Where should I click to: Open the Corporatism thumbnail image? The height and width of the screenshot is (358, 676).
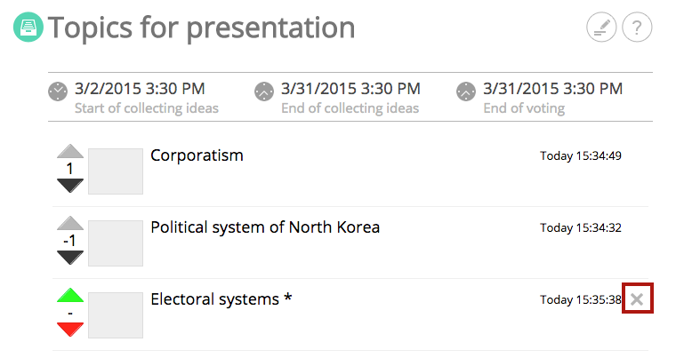[116, 171]
